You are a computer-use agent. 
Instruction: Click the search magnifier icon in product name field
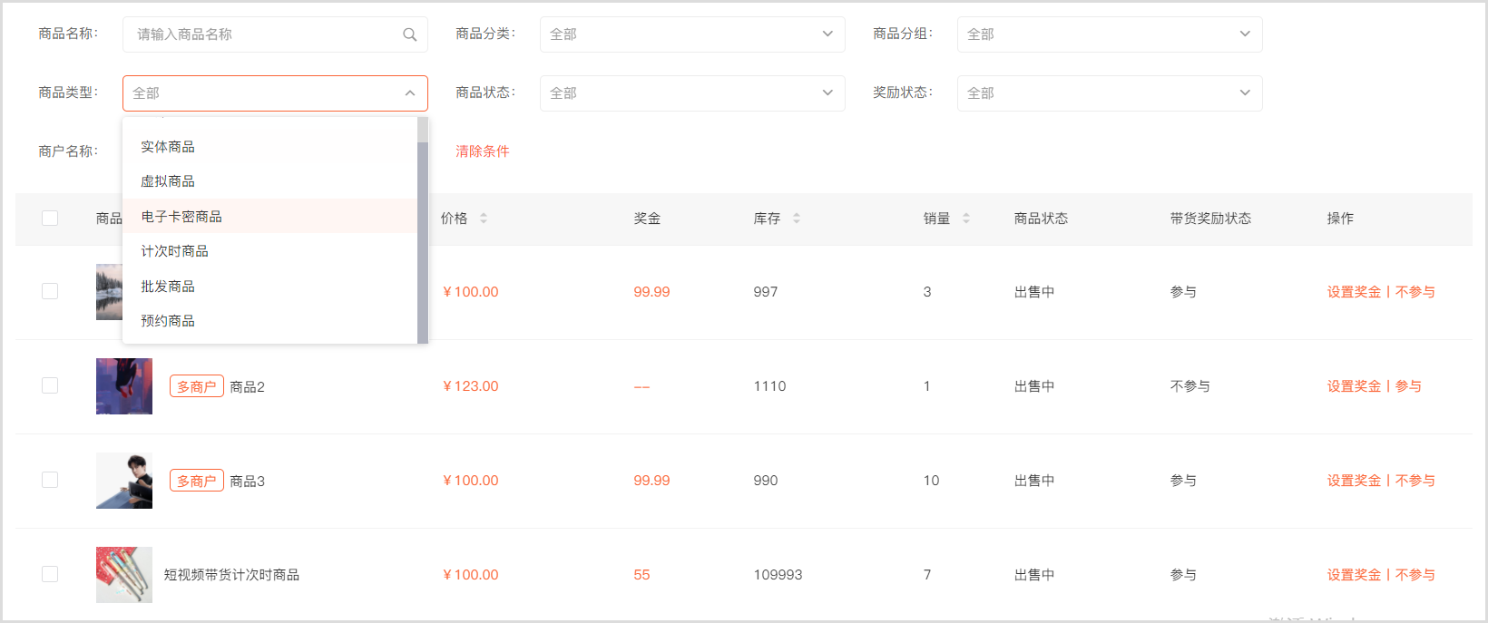pyautogui.click(x=410, y=34)
